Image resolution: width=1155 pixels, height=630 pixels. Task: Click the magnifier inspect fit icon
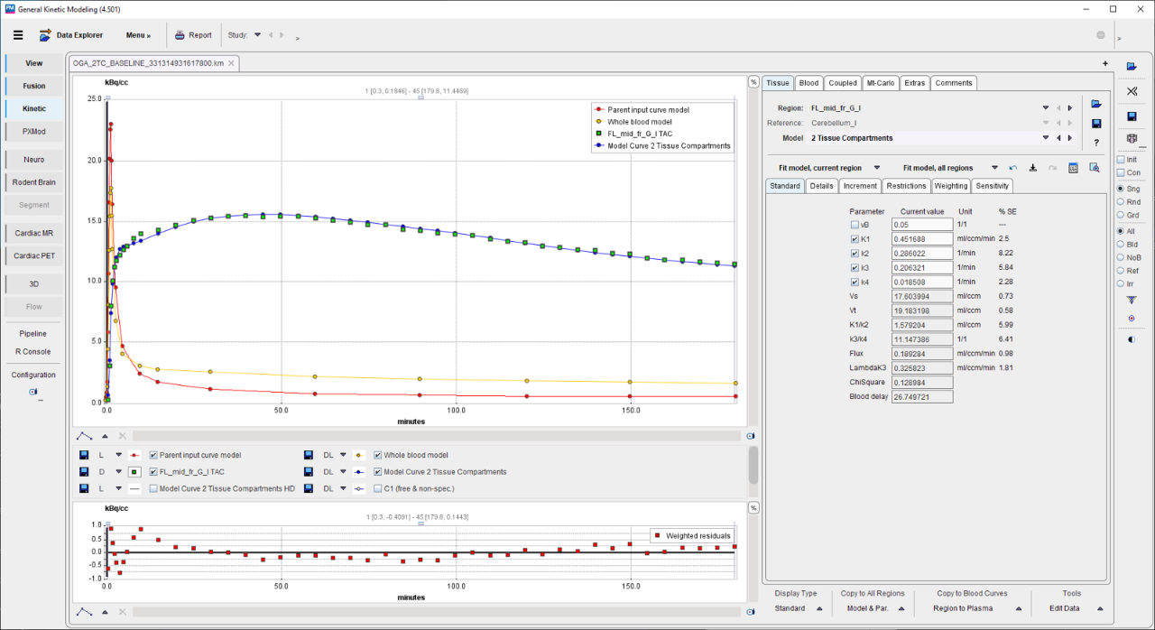pyautogui.click(x=1094, y=168)
